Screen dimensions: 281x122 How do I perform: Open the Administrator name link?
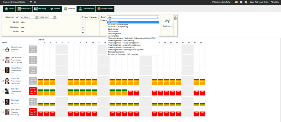pyautogui.click(x=16, y=47)
